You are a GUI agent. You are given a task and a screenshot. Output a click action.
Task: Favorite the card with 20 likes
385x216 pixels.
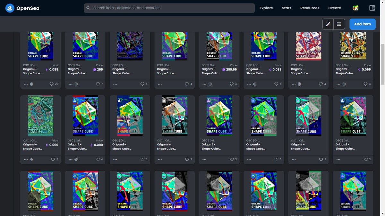click(51, 84)
